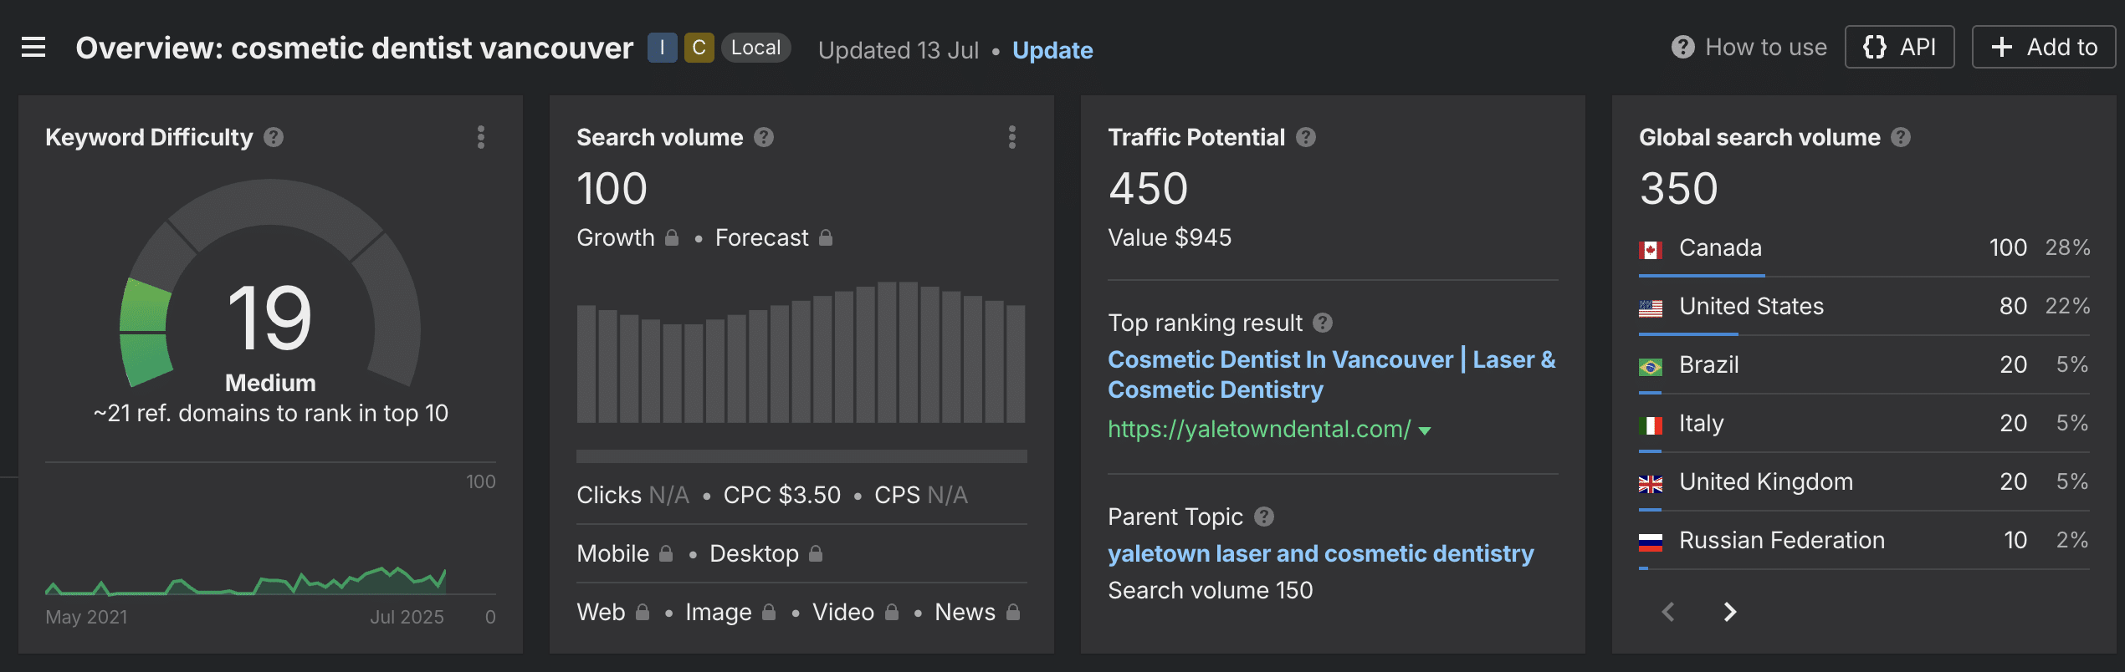Click the CPC $3.50 value

[x=781, y=495]
